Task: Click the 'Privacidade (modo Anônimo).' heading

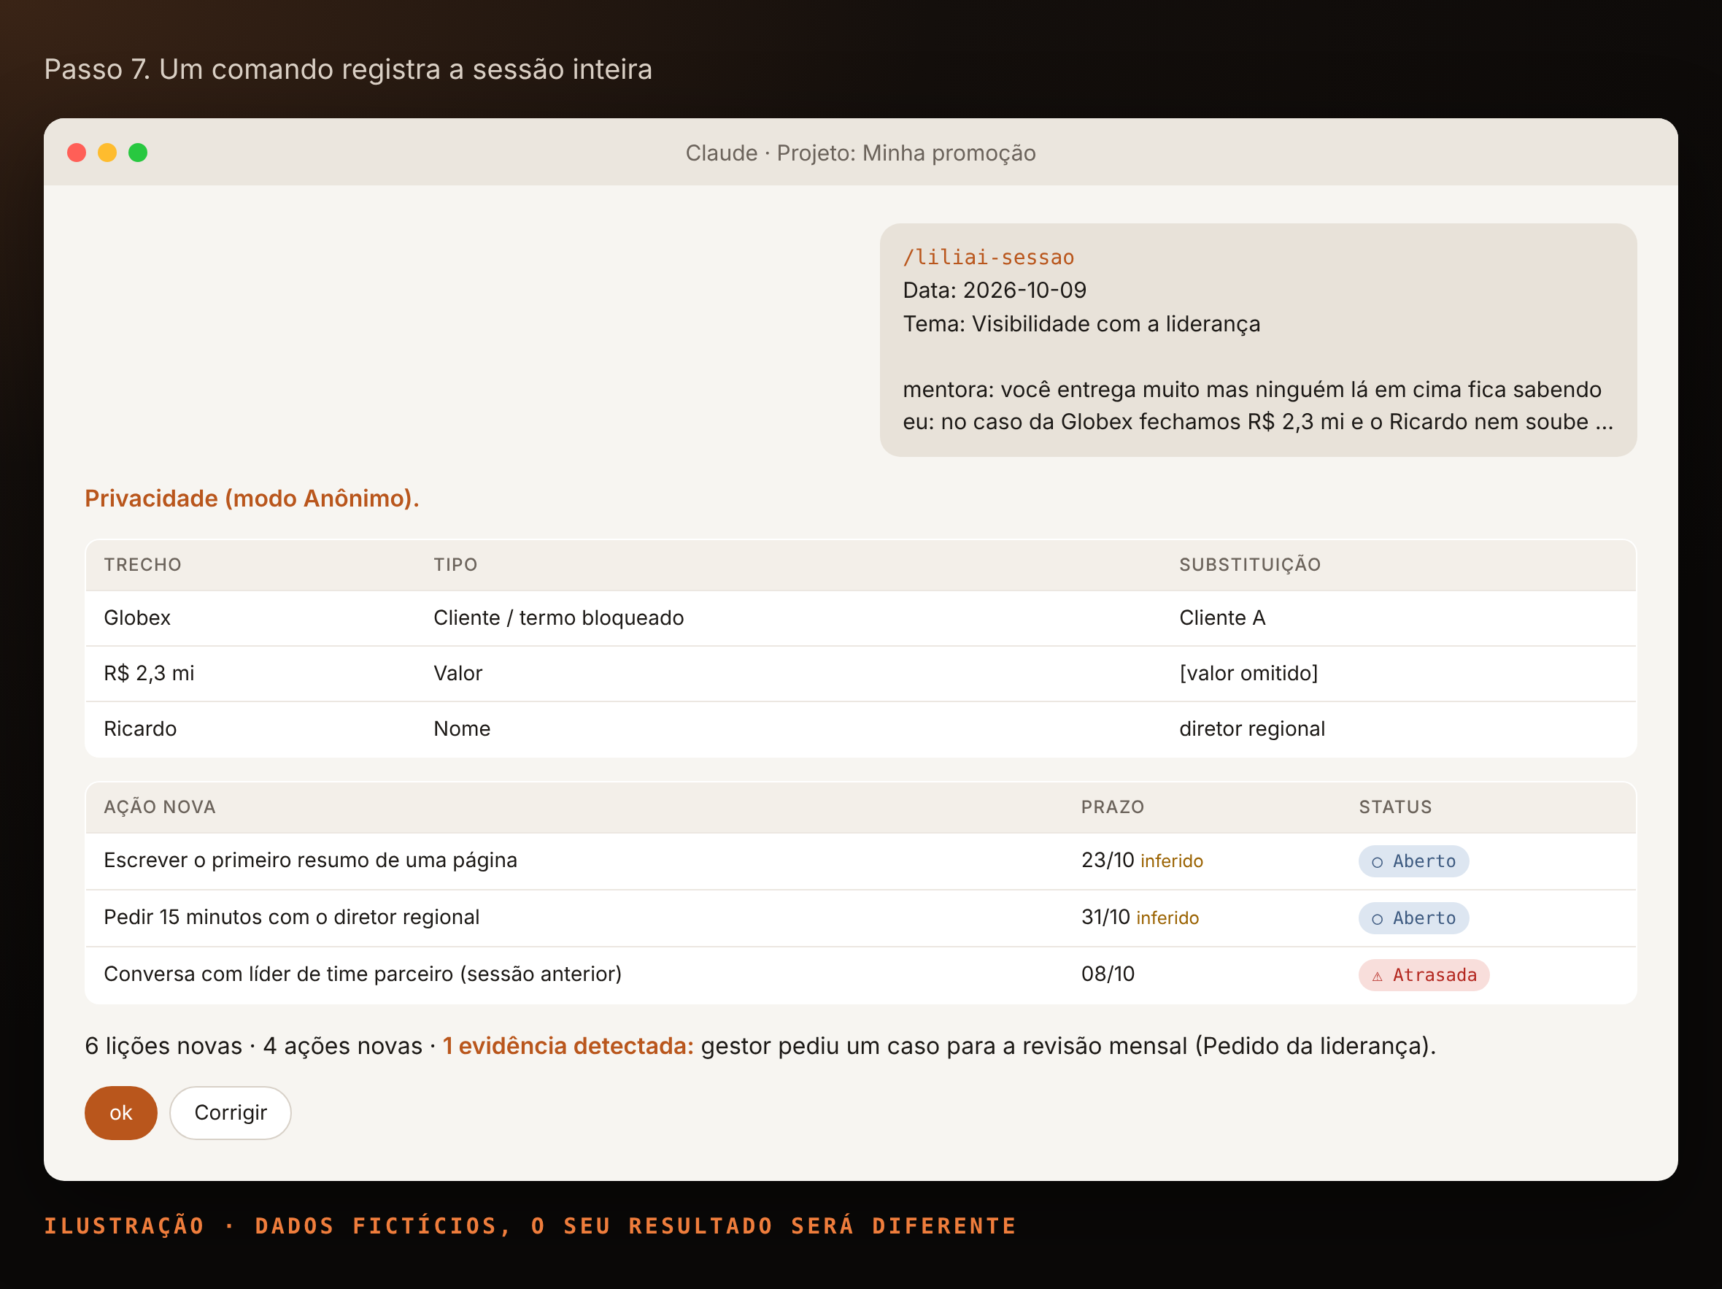Action: [x=252, y=499]
